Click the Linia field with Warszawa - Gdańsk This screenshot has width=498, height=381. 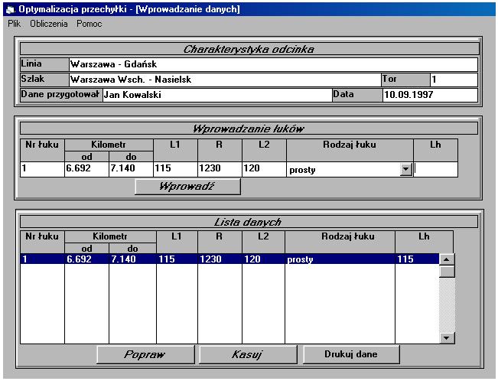click(x=273, y=64)
